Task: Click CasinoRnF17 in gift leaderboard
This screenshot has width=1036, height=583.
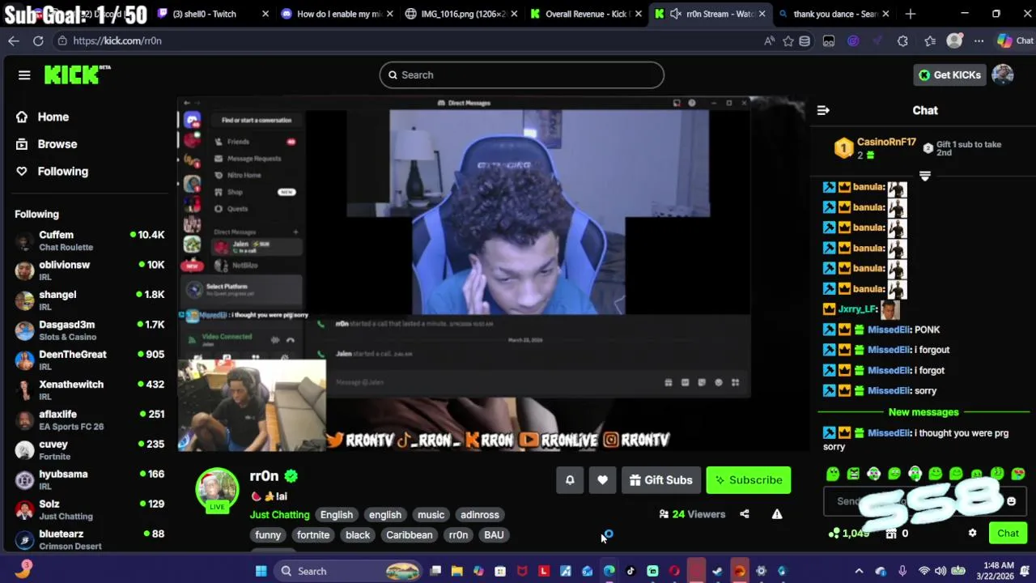Action: point(886,143)
